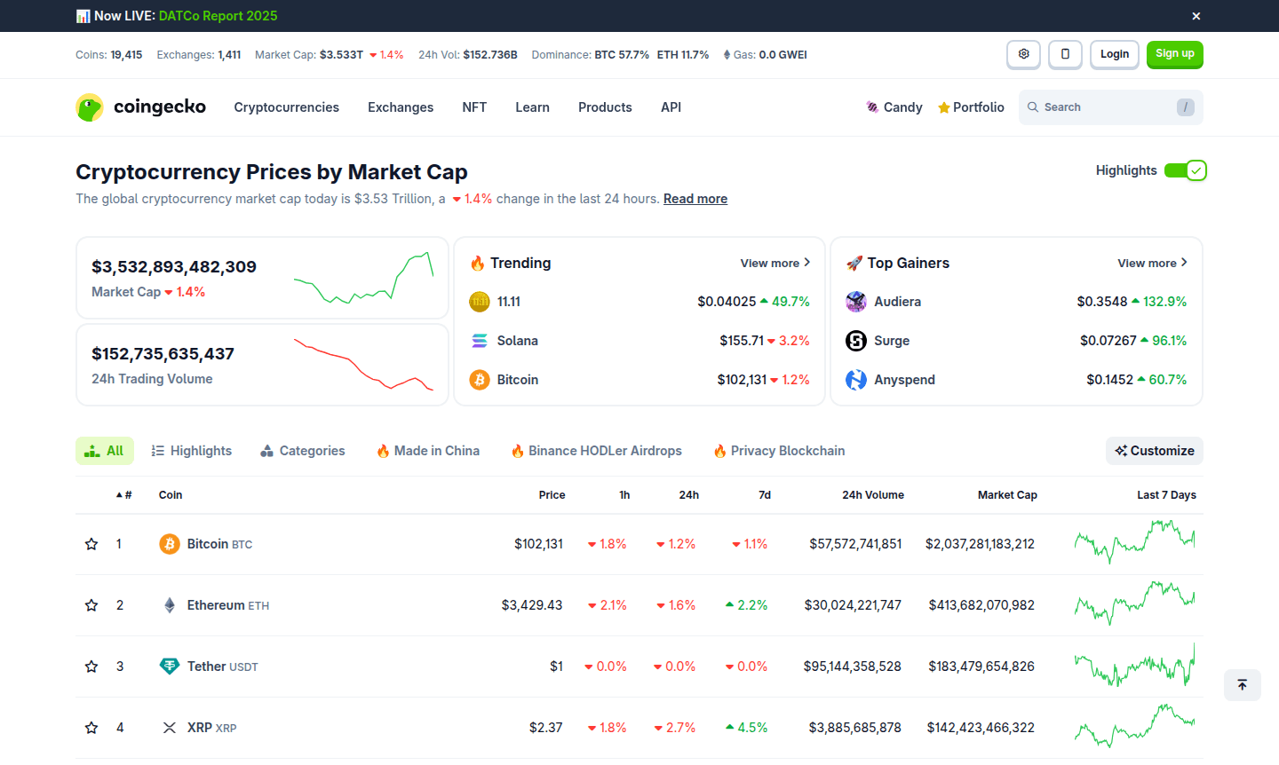This screenshot has width=1279, height=765.
Task: Click the search magnifier icon
Action: click(x=1032, y=106)
